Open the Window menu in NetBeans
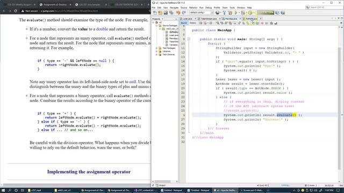344x193 pixels. pyautogui.click(x=241, y=8)
